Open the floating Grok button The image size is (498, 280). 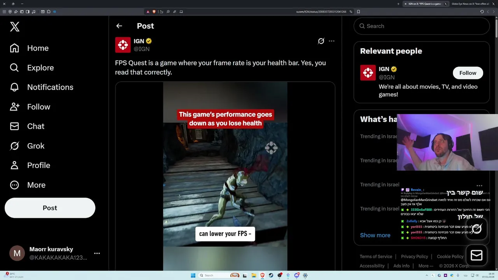click(x=477, y=229)
